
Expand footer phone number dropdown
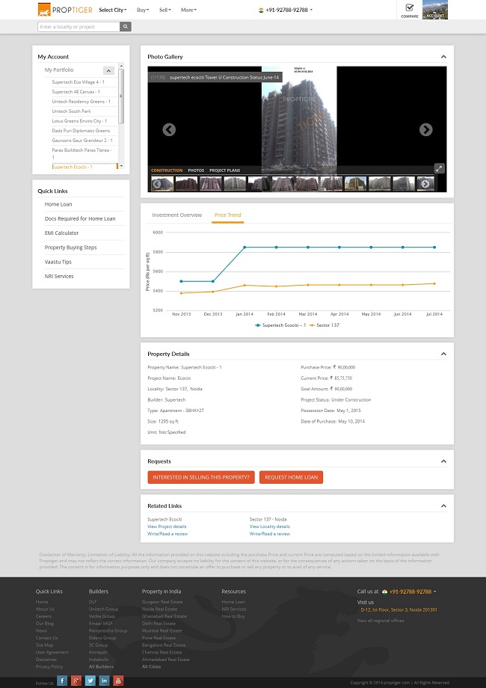point(434,592)
